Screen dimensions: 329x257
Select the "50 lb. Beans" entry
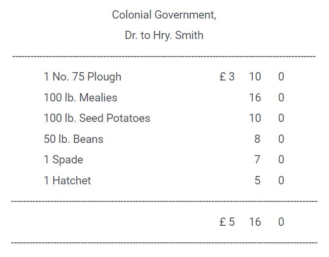click(x=73, y=139)
